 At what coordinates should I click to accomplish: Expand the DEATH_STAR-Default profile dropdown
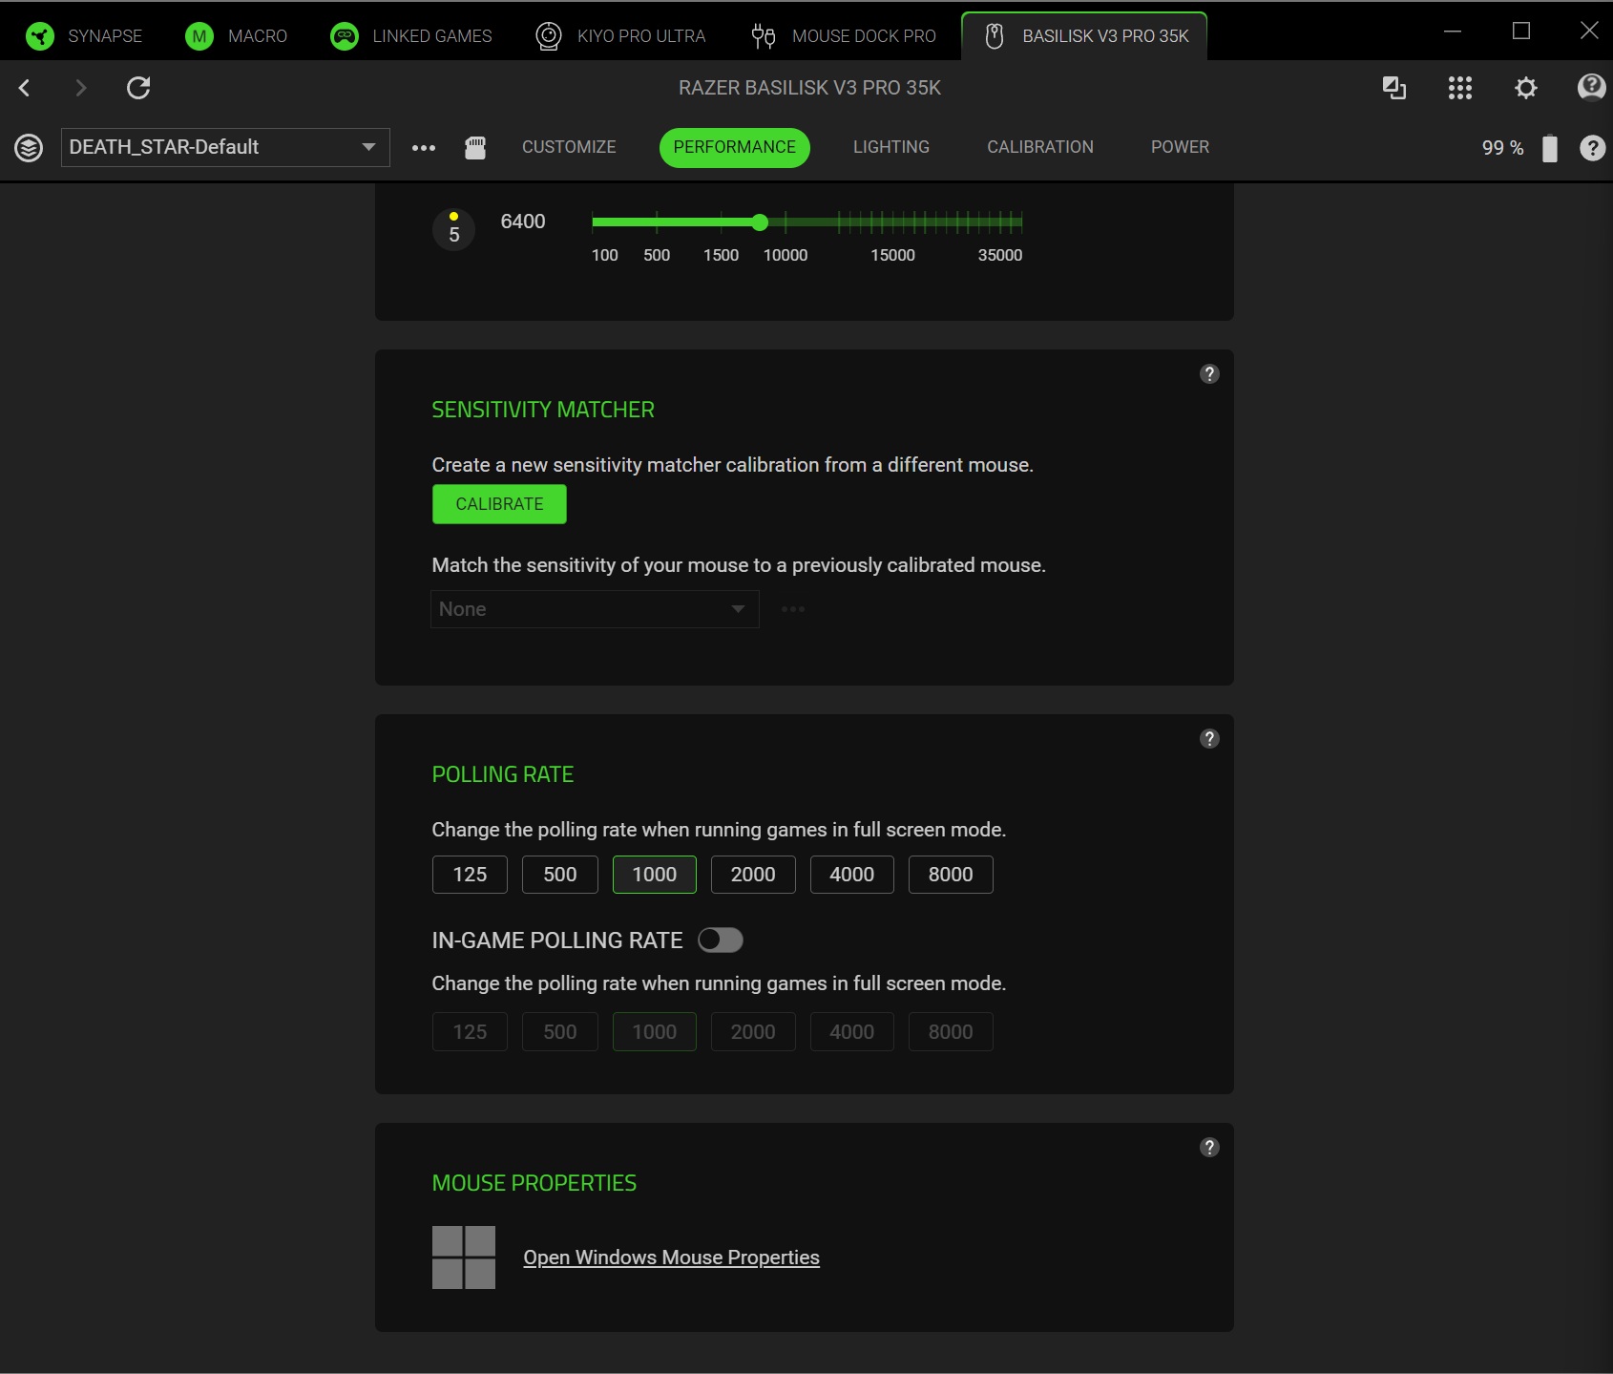point(225,147)
